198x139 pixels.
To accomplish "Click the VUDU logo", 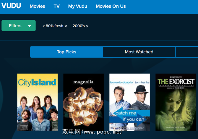I will [x=11, y=6].
